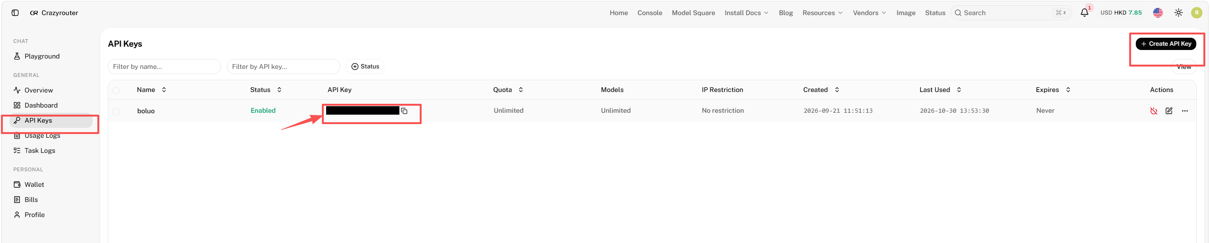Toggle light/dark theme sun icon

tap(1179, 13)
